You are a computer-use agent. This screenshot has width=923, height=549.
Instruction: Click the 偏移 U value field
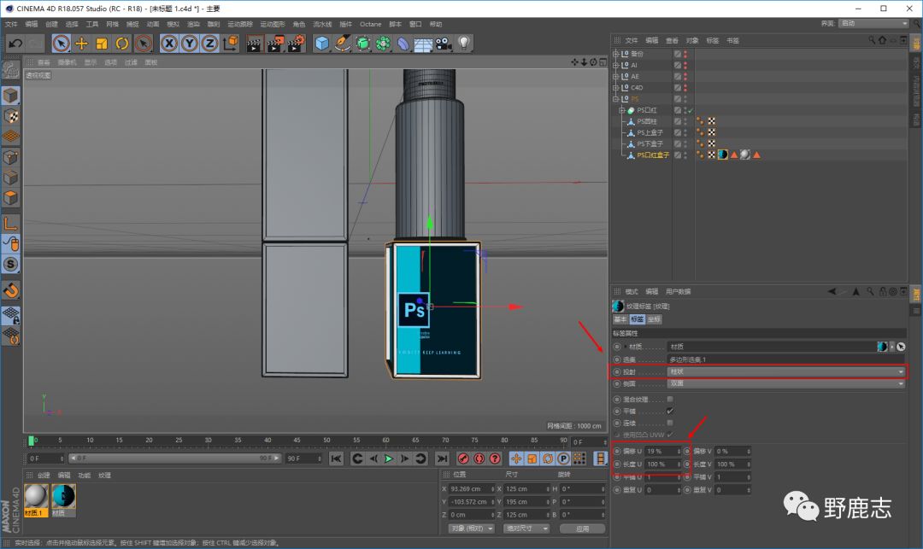coord(661,451)
